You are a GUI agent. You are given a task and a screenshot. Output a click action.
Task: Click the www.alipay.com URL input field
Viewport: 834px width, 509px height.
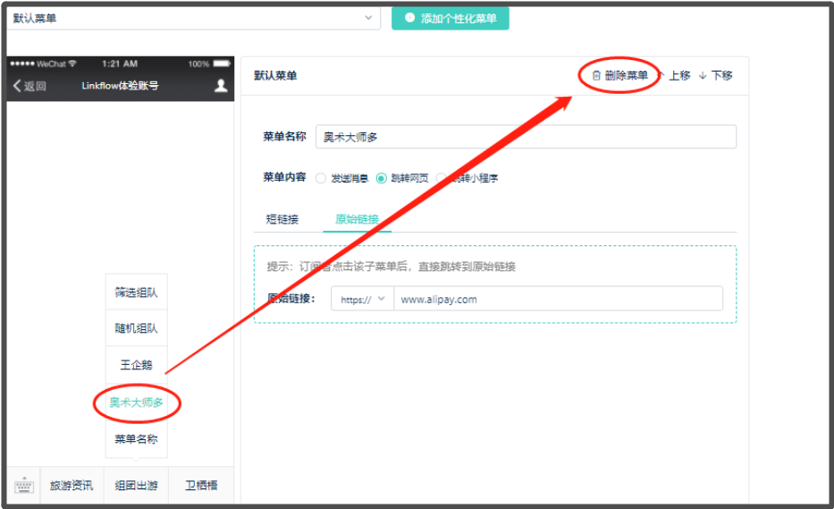[x=558, y=299]
